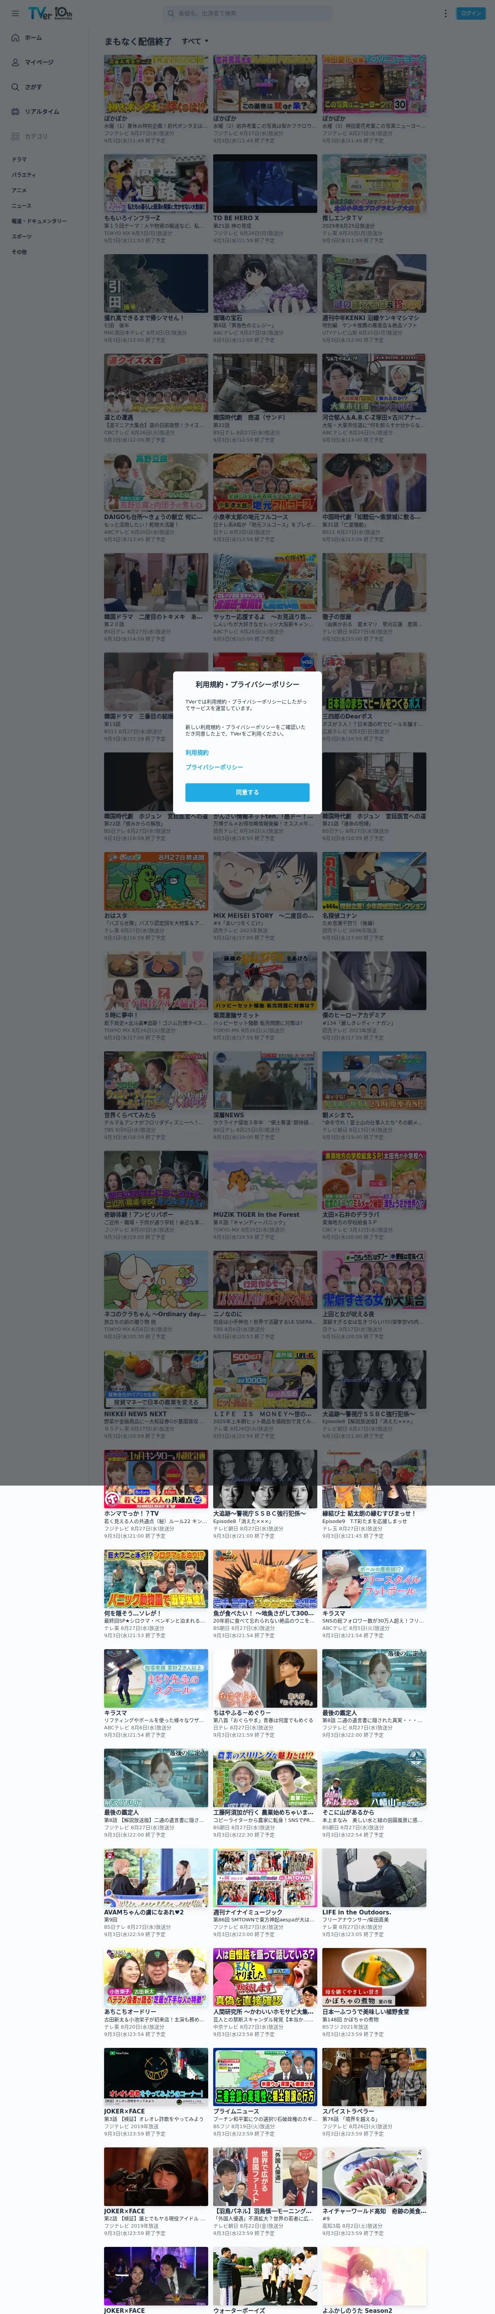
Task: Expand the すべて filter dropdown
Action: point(195,41)
